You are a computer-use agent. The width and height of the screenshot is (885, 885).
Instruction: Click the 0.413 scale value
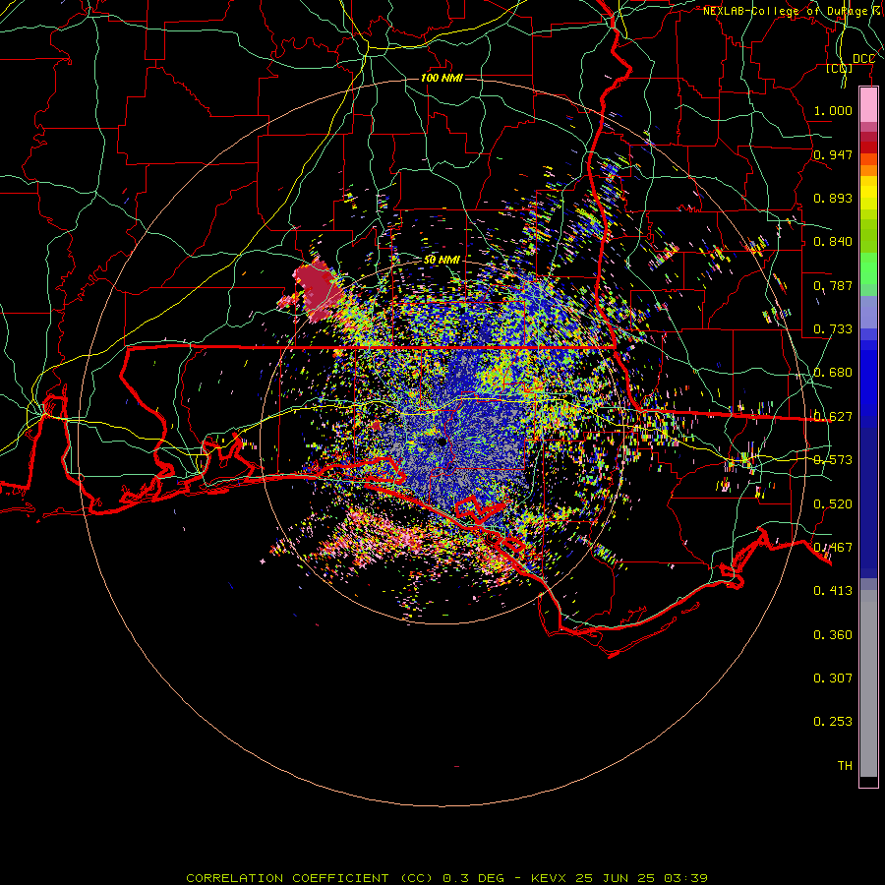pyautogui.click(x=833, y=591)
